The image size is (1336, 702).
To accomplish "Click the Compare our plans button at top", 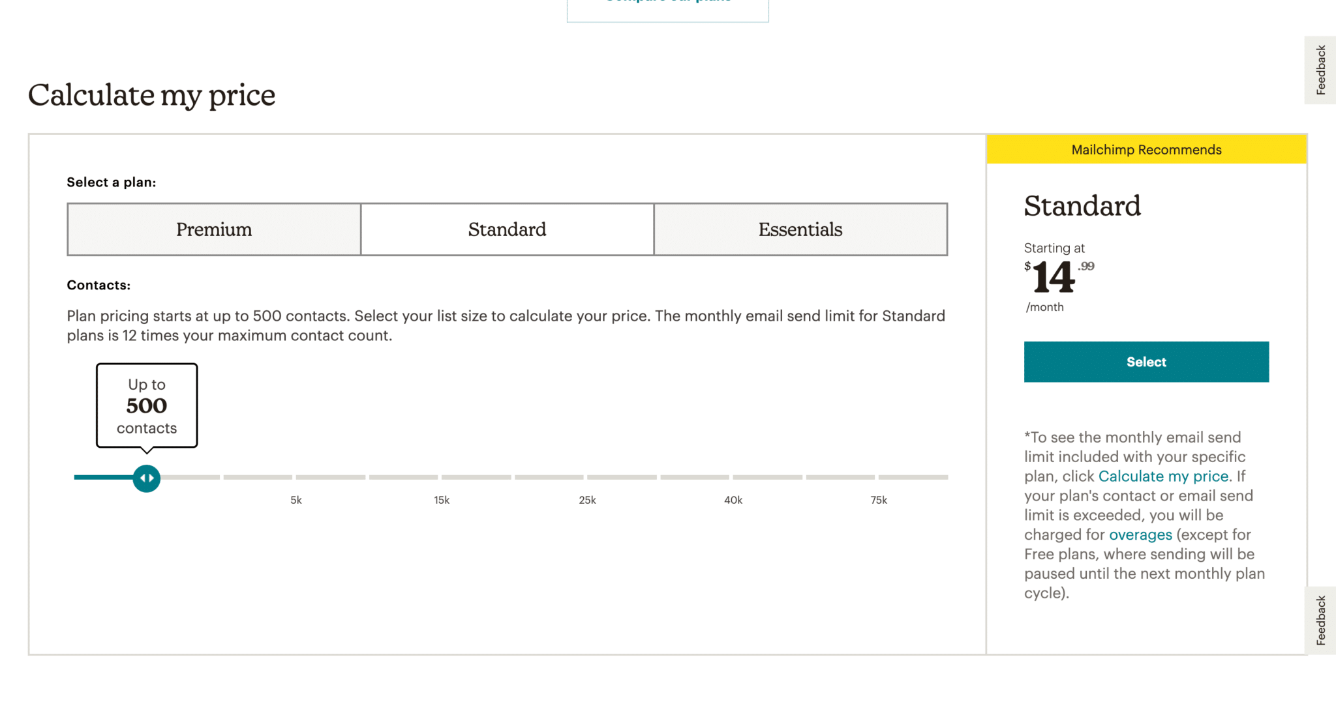I will click(668, 8).
